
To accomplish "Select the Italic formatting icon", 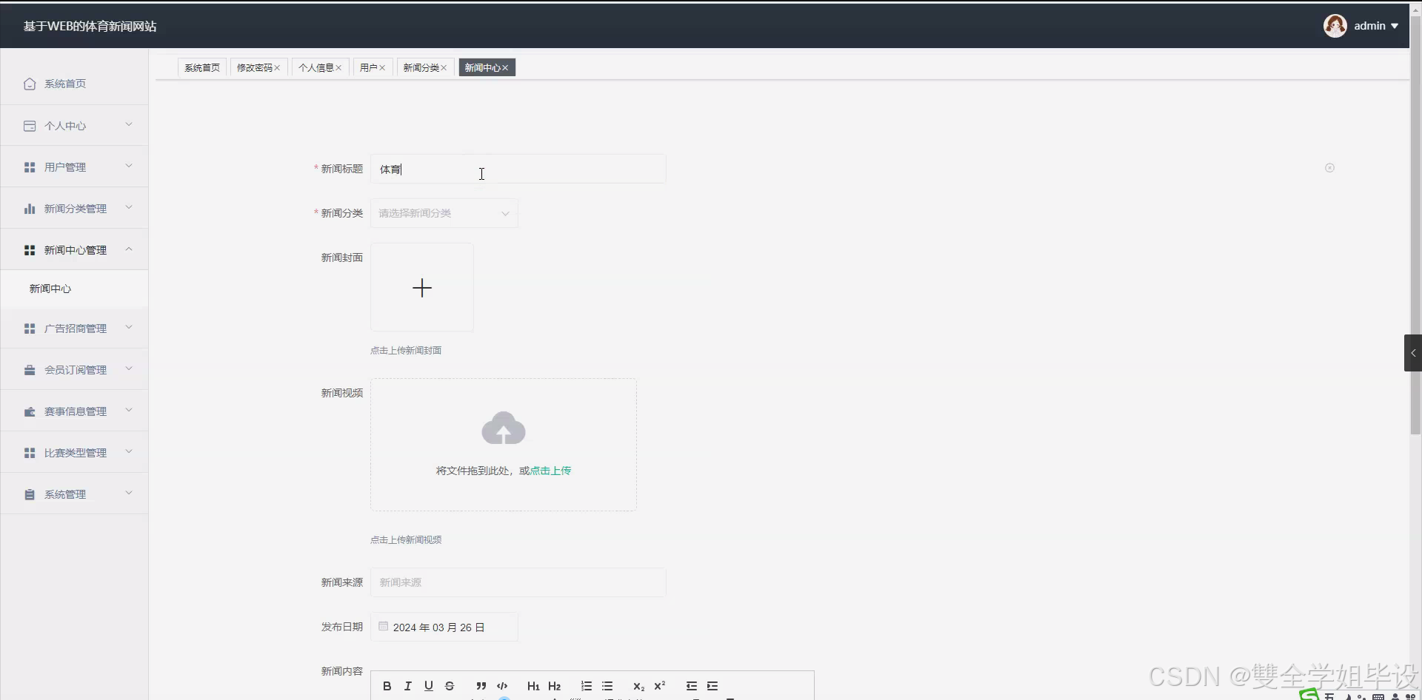I will coord(407,686).
